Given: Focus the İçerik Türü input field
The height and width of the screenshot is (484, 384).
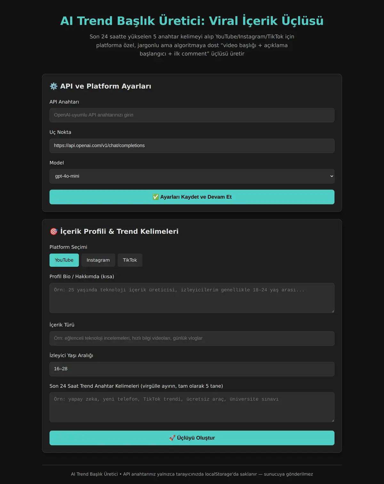Looking at the screenshot, I should 192,338.
